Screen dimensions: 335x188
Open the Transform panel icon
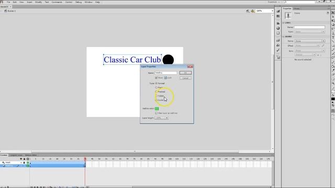pos(278,33)
